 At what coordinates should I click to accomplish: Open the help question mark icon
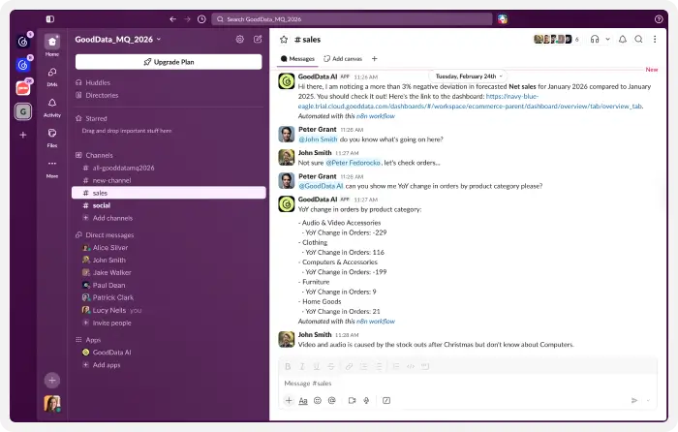coord(659,19)
